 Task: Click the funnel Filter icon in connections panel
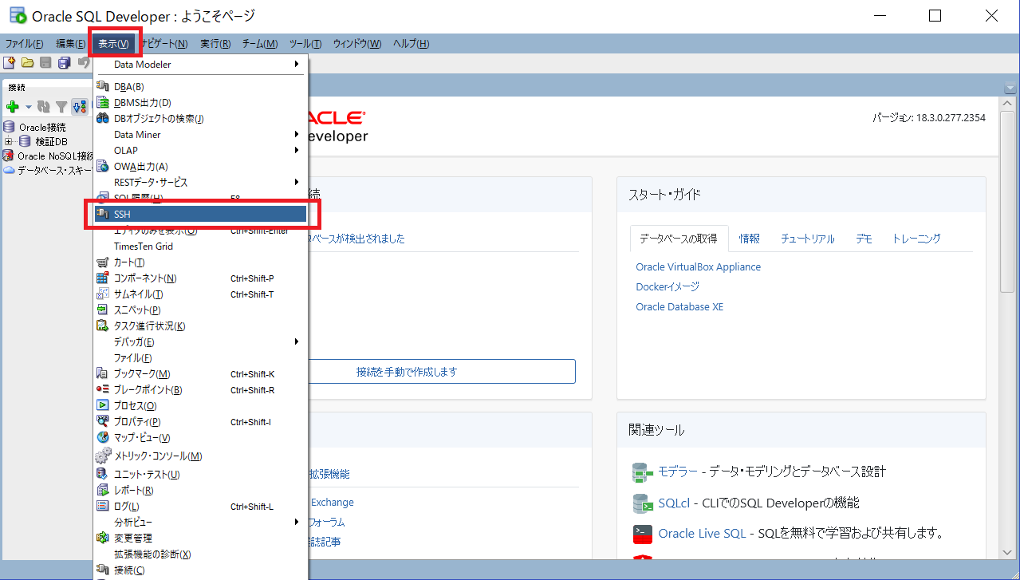point(61,107)
